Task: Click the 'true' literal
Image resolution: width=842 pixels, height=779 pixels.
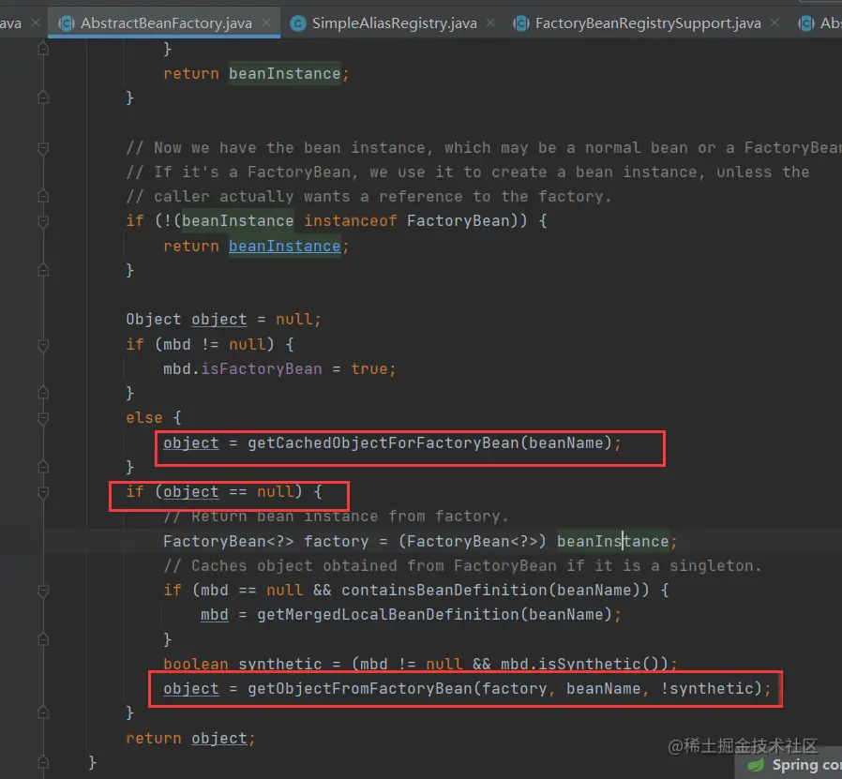Action: pyautogui.click(x=368, y=368)
